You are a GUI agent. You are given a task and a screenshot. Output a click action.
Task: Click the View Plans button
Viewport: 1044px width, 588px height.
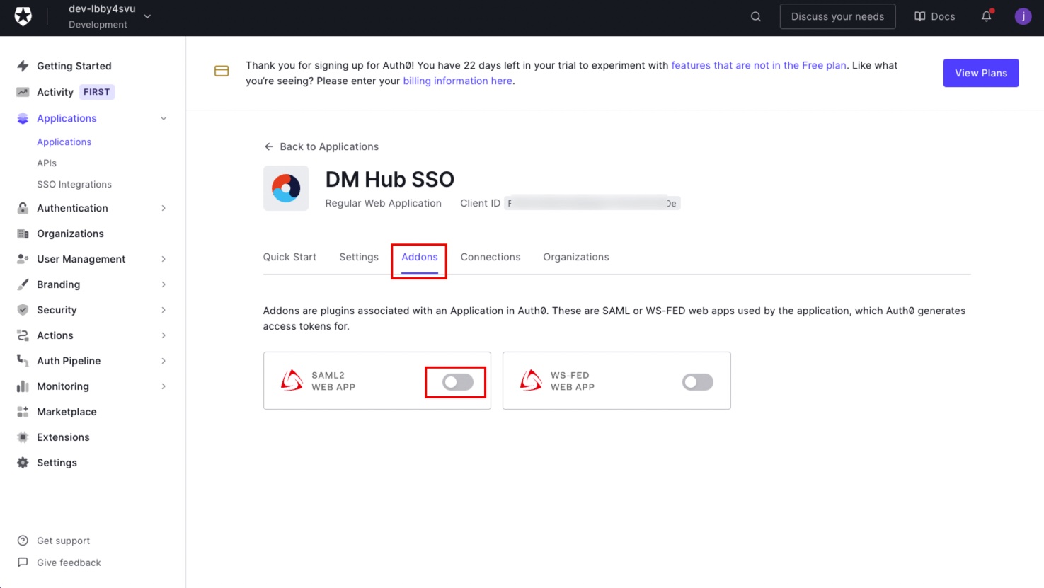[981, 73]
